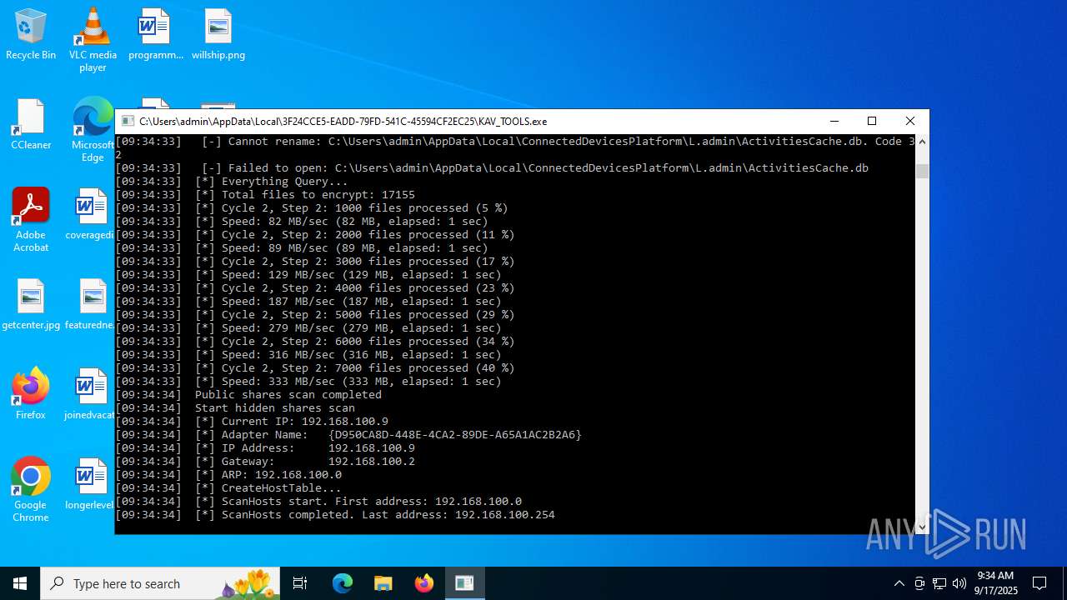Viewport: 1067px width, 600px height.
Task: Launch VLC media player shortcut
Action: pos(93,39)
